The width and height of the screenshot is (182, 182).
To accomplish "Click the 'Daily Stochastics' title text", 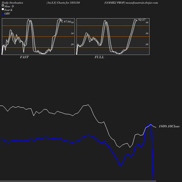I will pyautogui.click(x=12, y=3).
